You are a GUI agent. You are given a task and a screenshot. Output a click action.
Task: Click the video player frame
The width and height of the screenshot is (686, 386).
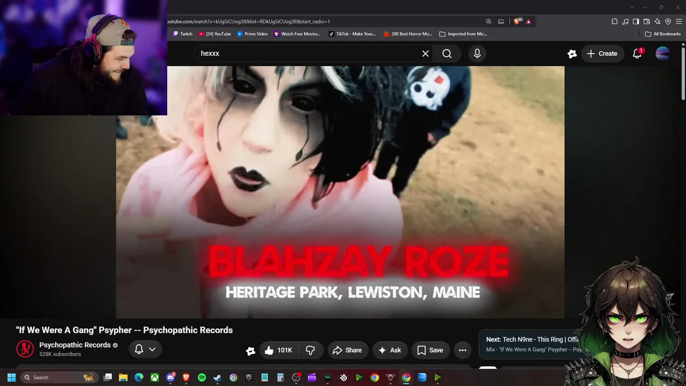coord(340,192)
